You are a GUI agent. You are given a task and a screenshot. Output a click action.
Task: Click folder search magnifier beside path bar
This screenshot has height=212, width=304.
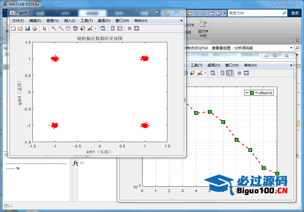(297, 48)
